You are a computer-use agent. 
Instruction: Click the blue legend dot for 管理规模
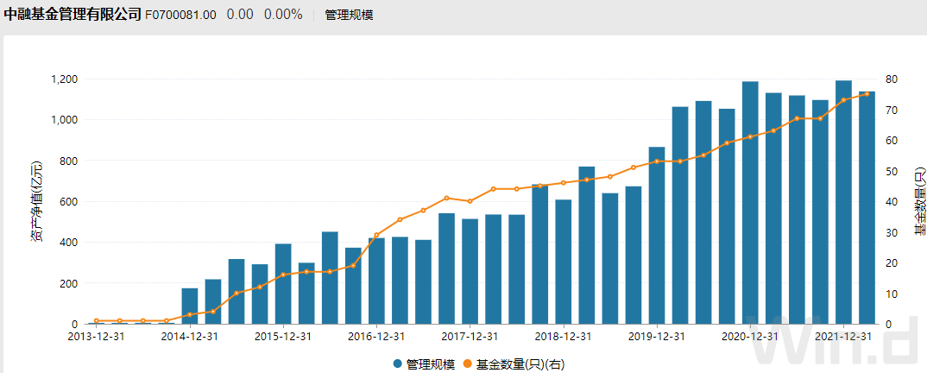[397, 364]
